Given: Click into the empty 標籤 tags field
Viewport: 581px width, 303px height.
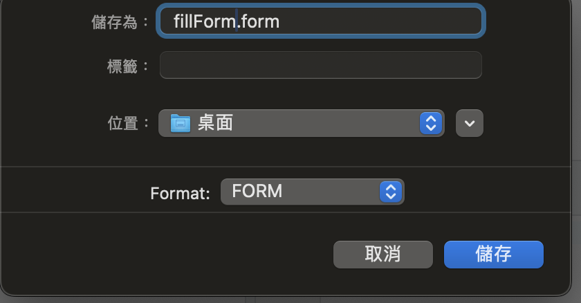Looking at the screenshot, I should (x=321, y=65).
